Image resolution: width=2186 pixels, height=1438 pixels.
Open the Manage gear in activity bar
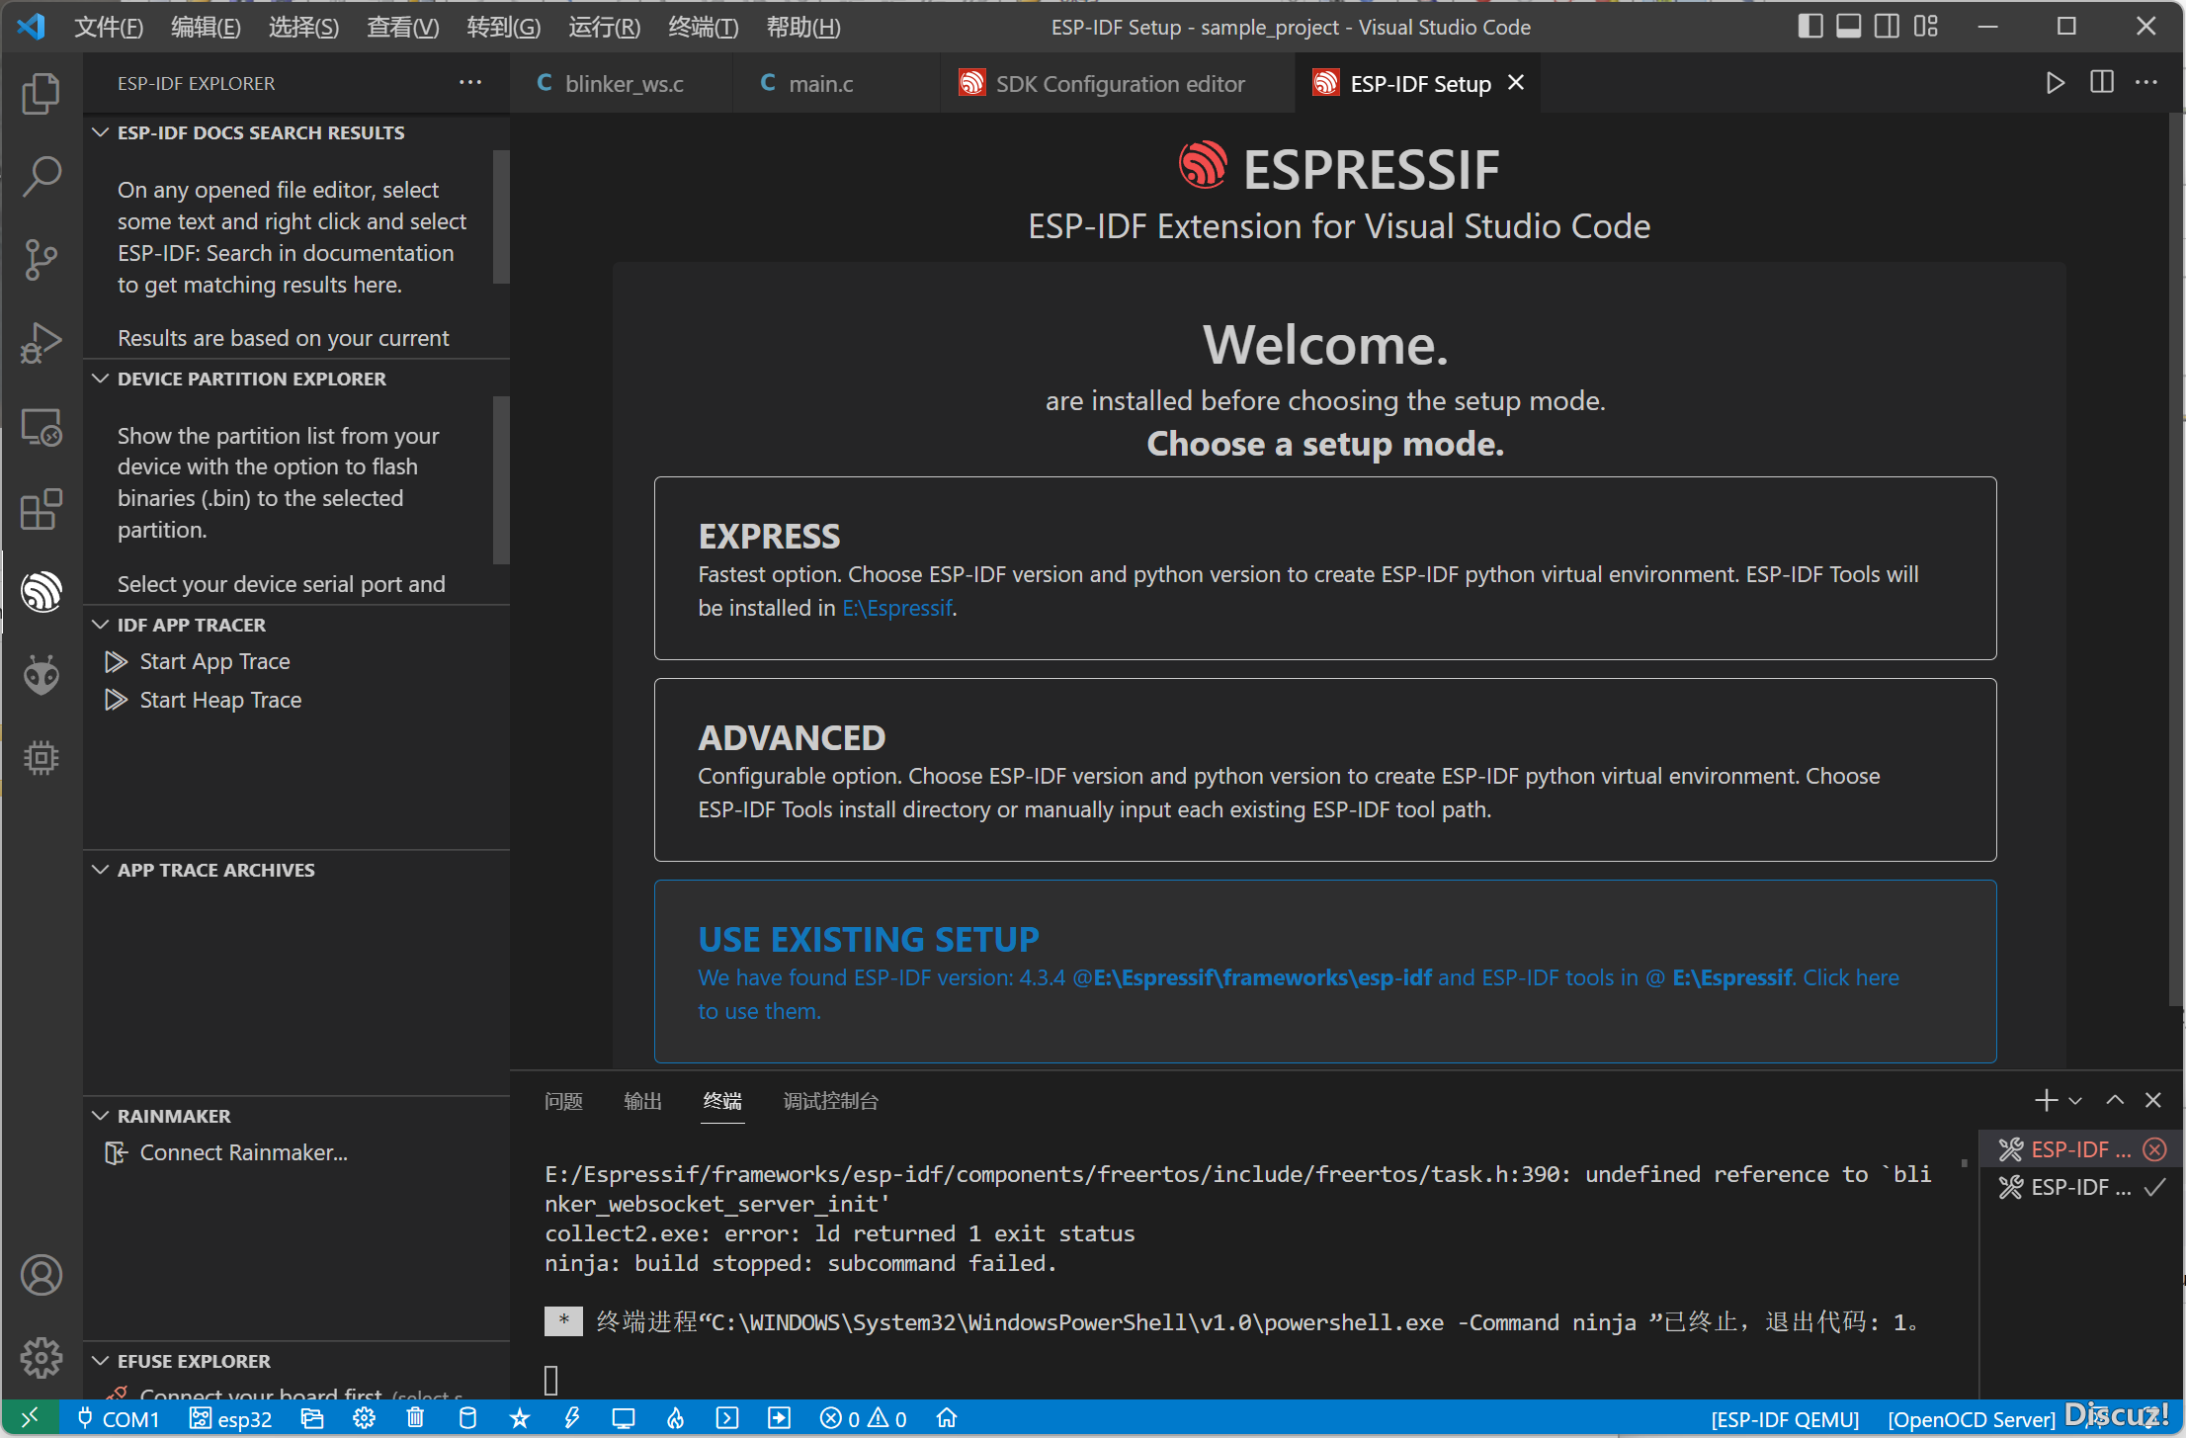pyautogui.click(x=42, y=1357)
